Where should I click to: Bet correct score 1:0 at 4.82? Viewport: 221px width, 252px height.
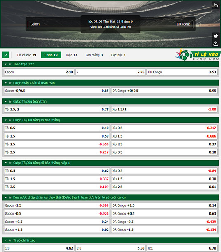pyautogui.click(x=39, y=248)
